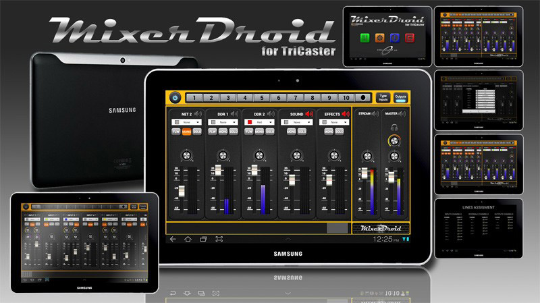Tap the Android back arrow on the main tablet
This screenshot has height=303, width=540.
pyautogui.click(x=173, y=239)
